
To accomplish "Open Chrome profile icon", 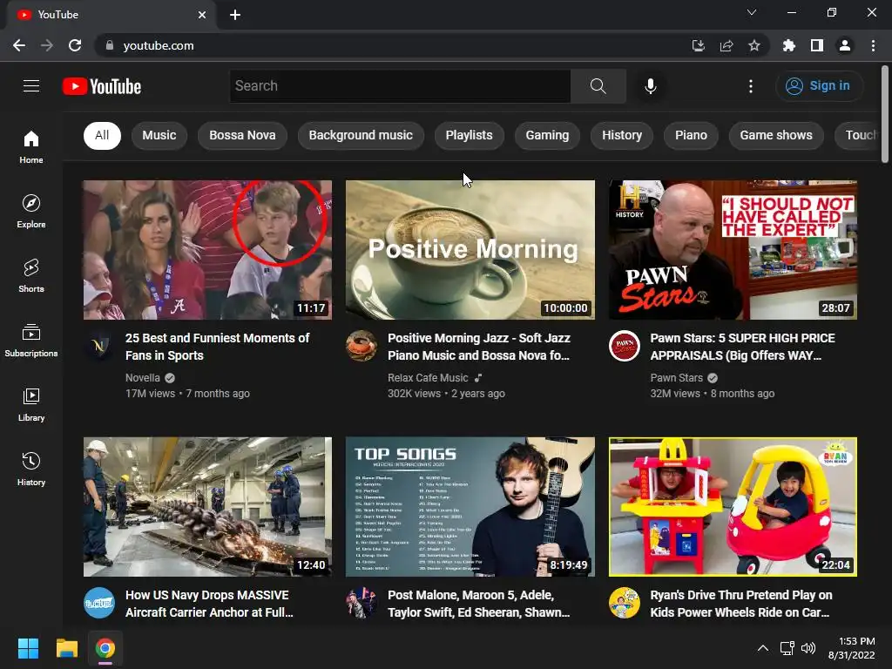I will pos(845,45).
